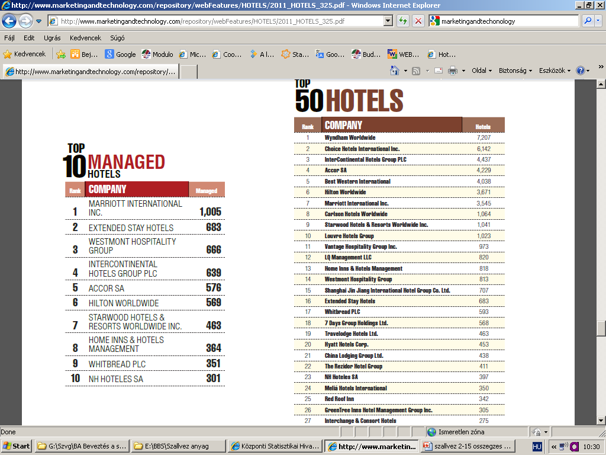Click the command bar overflow chevron
This screenshot has height=455, width=606.
601,66
